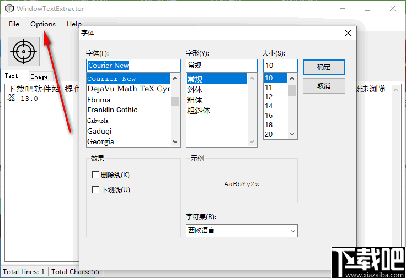The image size is (406, 278).
Task: Click the 确定 button to confirm font
Action: [x=324, y=67]
